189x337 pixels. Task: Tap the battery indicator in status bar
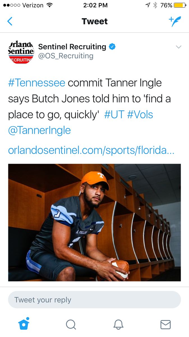(x=180, y=5)
